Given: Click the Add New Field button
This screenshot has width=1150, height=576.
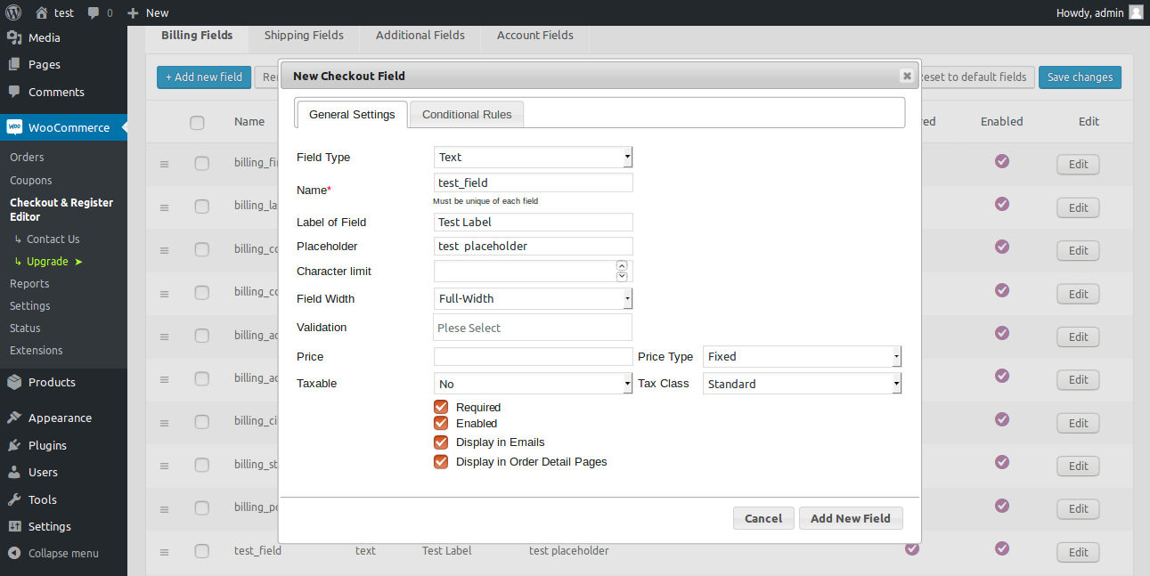Looking at the screenshot, I should tap(851, 518).
